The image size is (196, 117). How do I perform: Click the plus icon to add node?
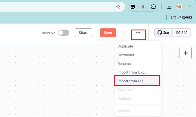186,53
